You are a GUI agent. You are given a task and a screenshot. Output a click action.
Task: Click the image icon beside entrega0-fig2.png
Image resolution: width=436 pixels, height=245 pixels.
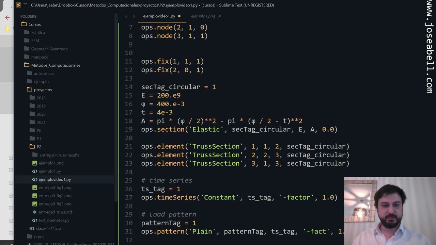pyautogui.click(x=34, y=196)
